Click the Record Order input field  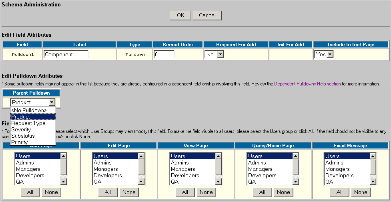(x=164, y=54)
